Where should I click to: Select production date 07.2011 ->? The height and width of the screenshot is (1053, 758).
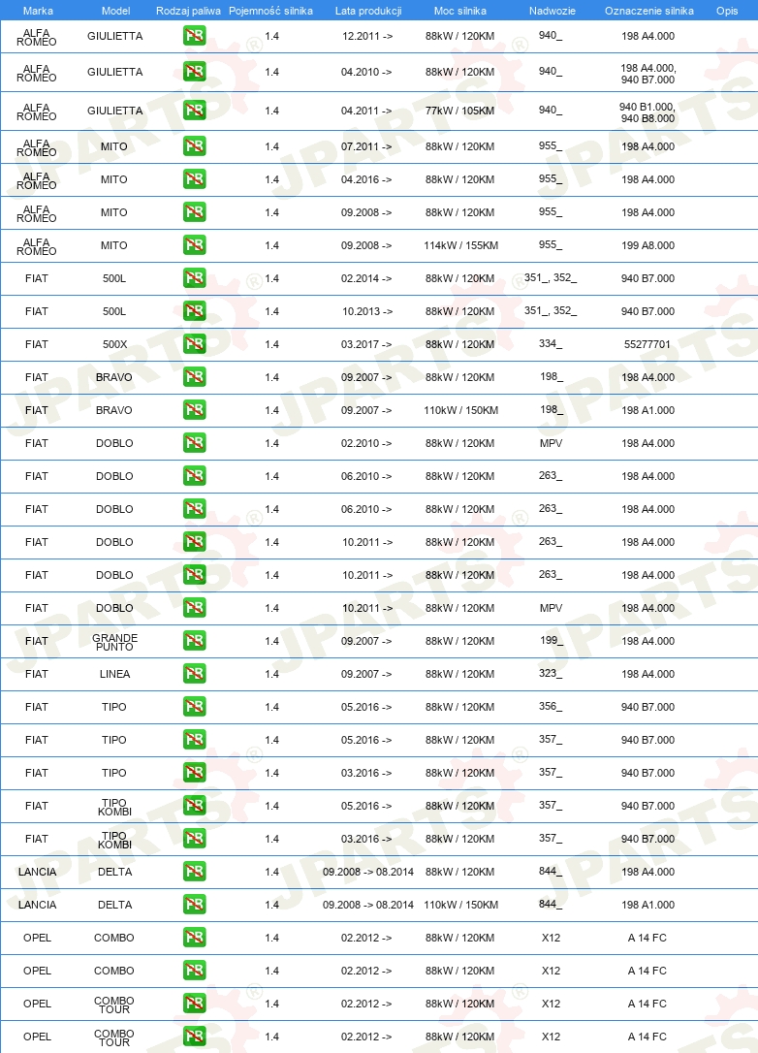(x=366, y=146)
